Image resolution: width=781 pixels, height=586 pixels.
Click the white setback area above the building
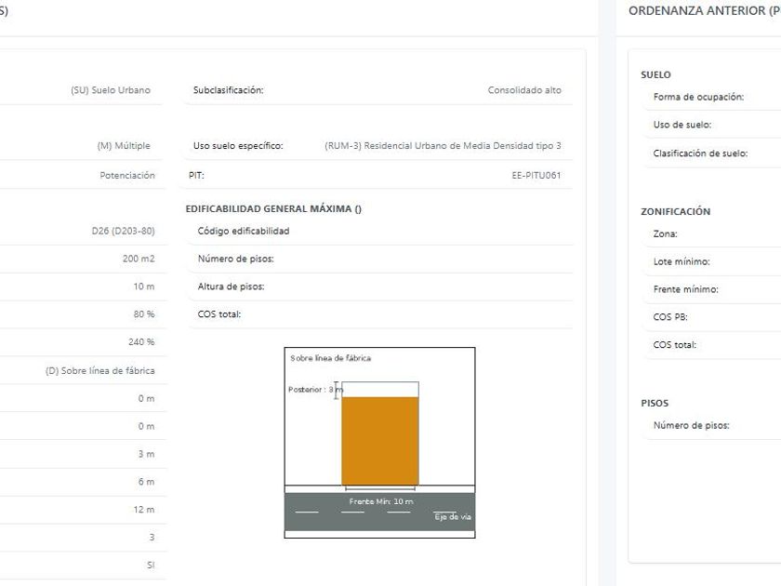tap(381, 389)
